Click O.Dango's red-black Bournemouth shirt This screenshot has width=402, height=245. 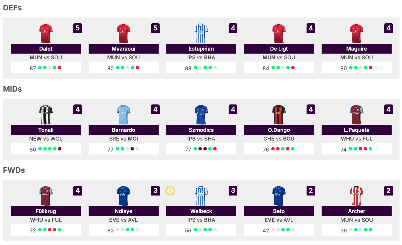pyautogui.click(x=279, y=115)
